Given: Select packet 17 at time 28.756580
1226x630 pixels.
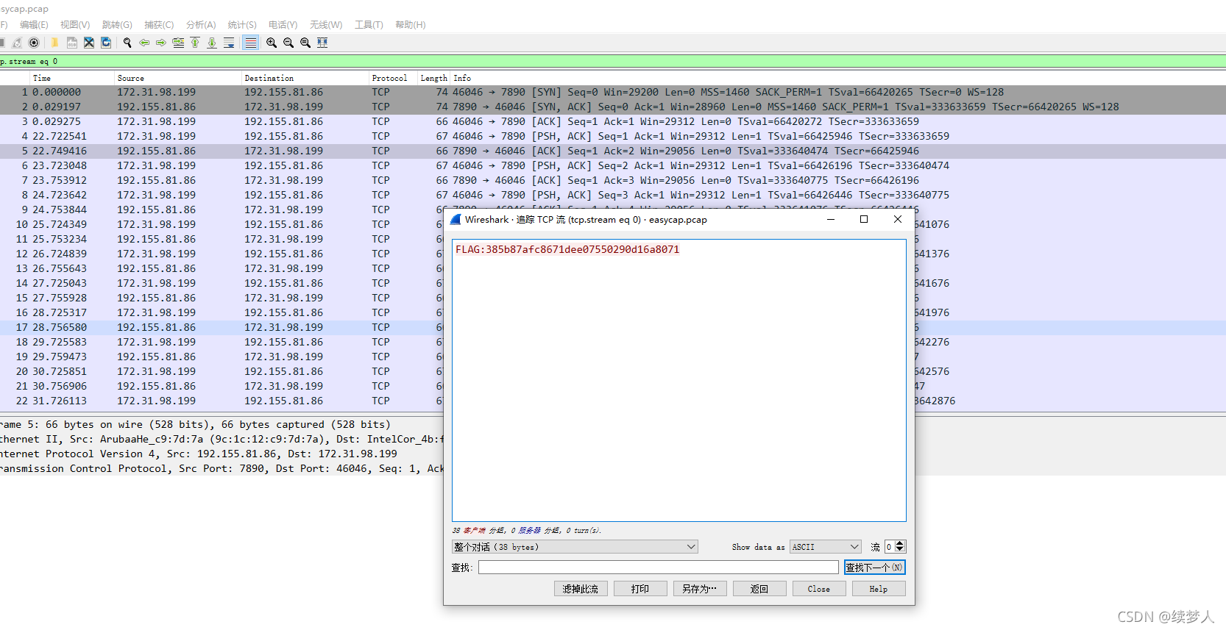Looking at the screenshot, I should coord(222,327).
